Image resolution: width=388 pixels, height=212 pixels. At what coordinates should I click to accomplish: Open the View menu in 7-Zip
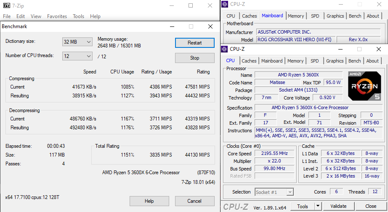36,16
